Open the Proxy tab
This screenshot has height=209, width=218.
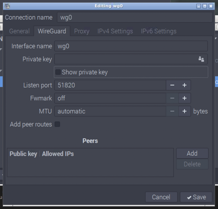(81, 31)
